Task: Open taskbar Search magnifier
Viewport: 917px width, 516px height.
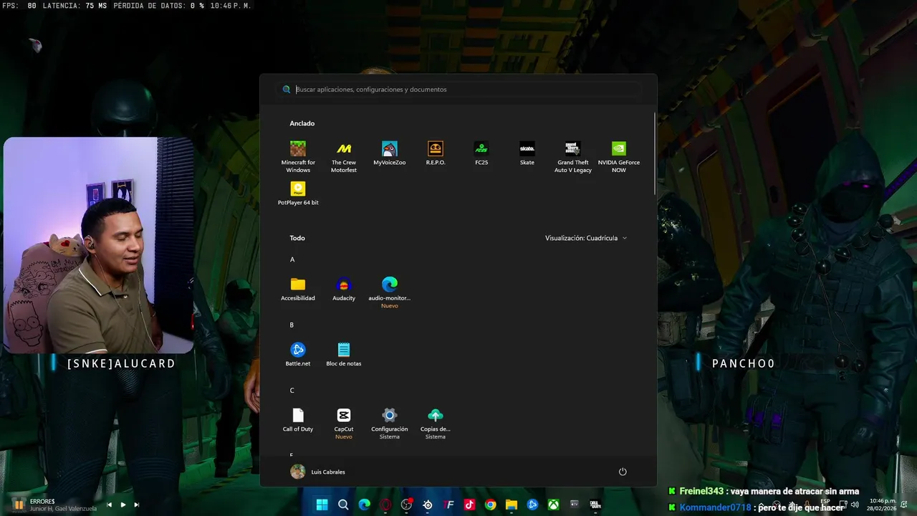Action: tap(343, 505)
